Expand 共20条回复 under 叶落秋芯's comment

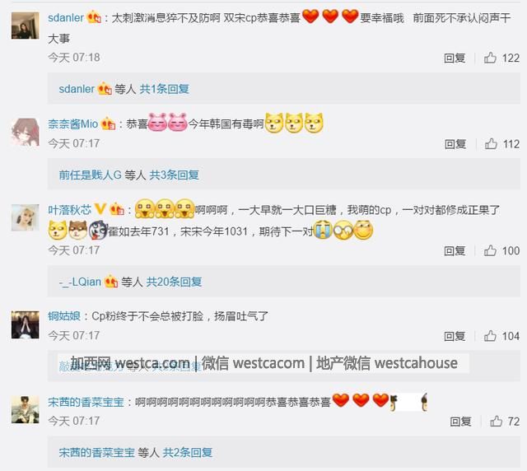[x=174, y=282]
